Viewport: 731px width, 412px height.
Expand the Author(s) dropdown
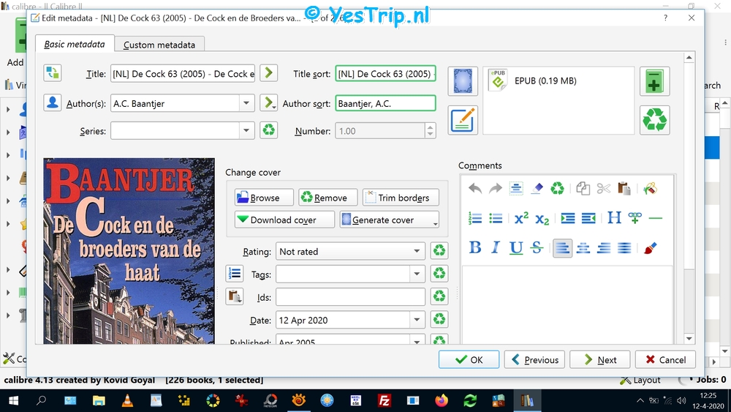click(x=246, y=103)
